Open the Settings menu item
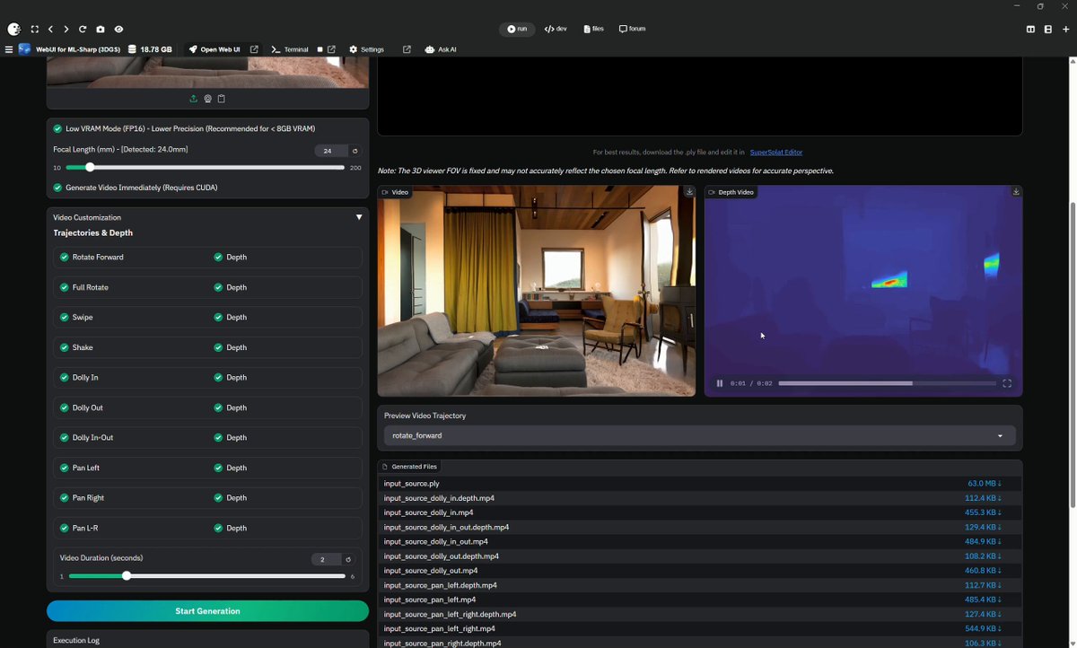This screenshot has width=1077, height=648. click(x=366, y=49)
